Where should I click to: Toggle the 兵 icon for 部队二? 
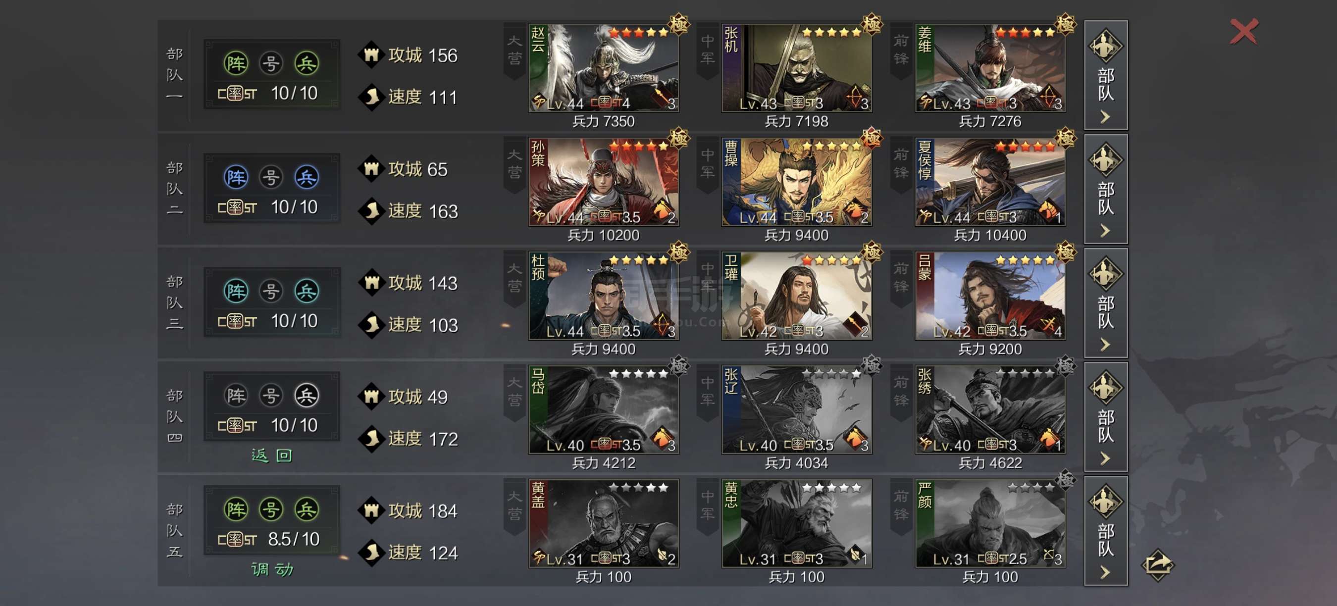pos(306,177)
